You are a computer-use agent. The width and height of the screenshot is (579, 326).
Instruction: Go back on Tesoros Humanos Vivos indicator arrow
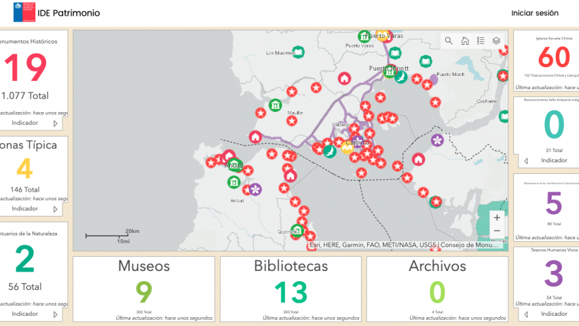pyautogui.click(x=526, y=314)
